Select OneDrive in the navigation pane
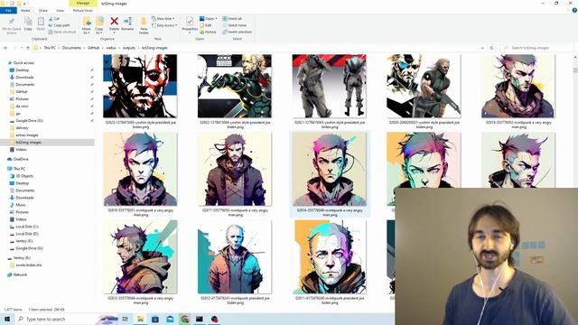Viewport: 578px width, 325px height. [x=21, y=159]
